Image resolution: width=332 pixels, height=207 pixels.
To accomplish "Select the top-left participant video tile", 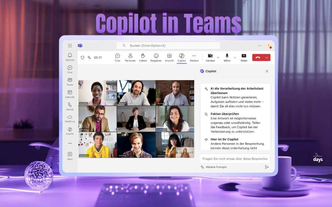I will pyautogui.click(x=98, y=93).
